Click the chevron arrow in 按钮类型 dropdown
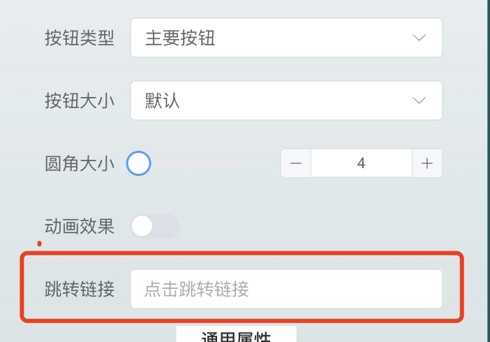Viewport: 490px width, 342px height. 419,38
